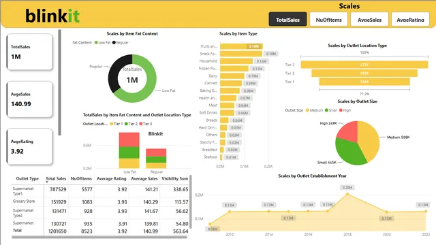The width and height of the screenshot is (436, 245).
Task: Sort table by Total Sales header
Action: 56,178
